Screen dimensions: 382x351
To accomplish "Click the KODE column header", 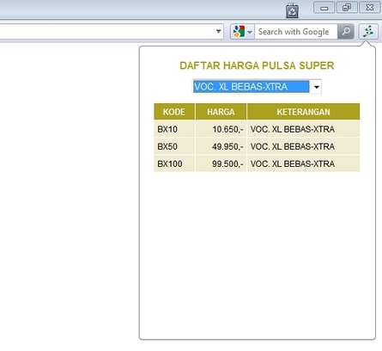I will pos(174,112).
